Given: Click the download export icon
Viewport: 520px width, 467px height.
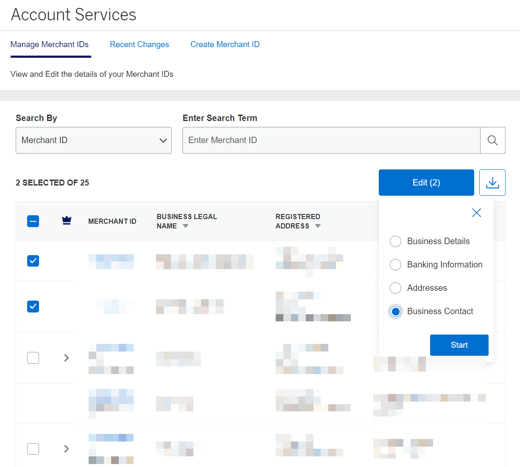Looking at the screenshot, I should (492, 182).
